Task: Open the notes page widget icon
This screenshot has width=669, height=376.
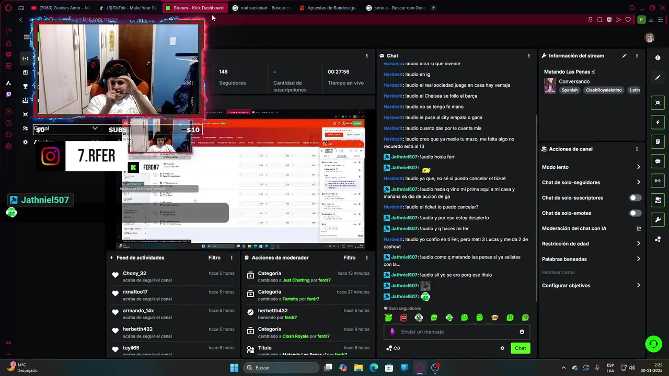Action: click(658, 142)
